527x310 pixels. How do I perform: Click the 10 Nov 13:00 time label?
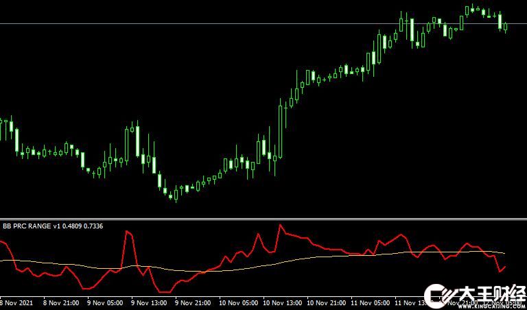pos(283,303)
